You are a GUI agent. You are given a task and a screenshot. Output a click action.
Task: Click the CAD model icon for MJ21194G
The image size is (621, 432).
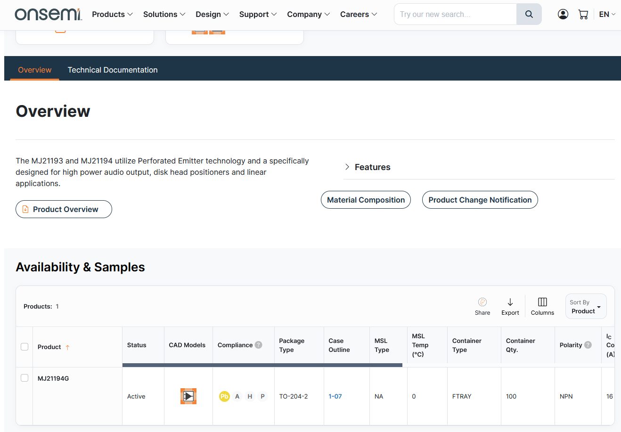coord(188,396)
